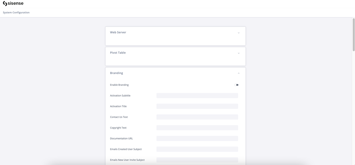Click the Web Server section title
This screenshot has width=355, height=165.
coord(118,32)
